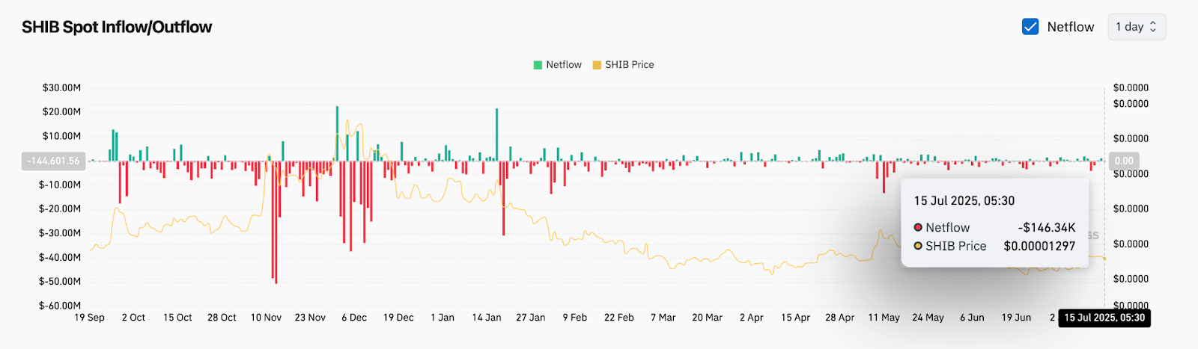Click the 10 Nov date label
The width and height of the screenshot is (1198, 349).
[266, 318]
